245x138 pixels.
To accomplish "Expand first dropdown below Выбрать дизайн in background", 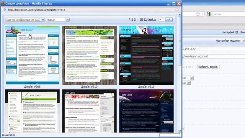I will [x=192, y=78].
